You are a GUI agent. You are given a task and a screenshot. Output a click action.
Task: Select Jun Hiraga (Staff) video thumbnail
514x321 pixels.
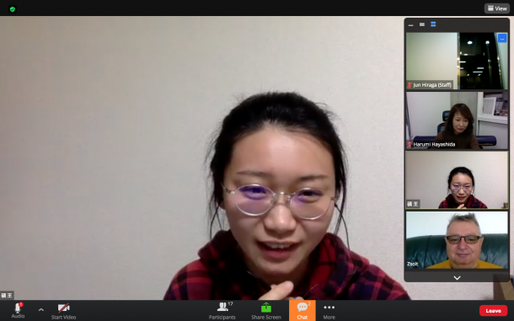point(457,61)
